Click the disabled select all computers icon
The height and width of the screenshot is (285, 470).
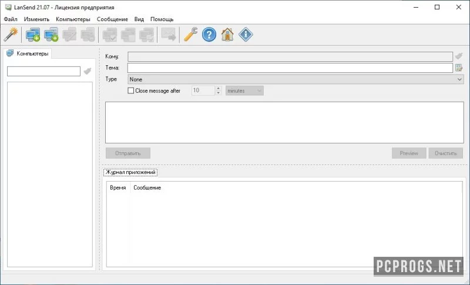click(x=110, y=35)
